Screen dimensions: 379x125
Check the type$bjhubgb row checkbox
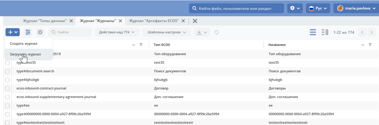coord(8,80)
